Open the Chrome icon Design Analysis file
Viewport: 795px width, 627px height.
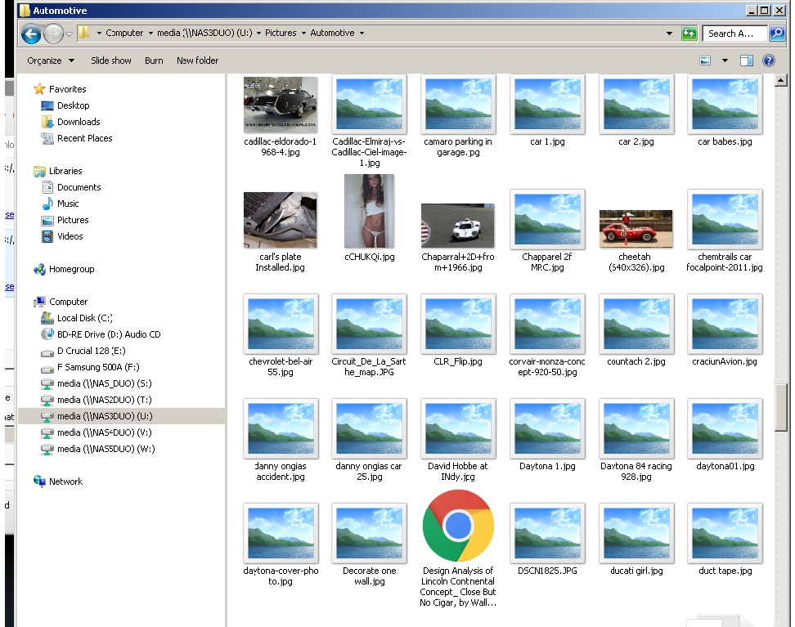pos(458,526)
